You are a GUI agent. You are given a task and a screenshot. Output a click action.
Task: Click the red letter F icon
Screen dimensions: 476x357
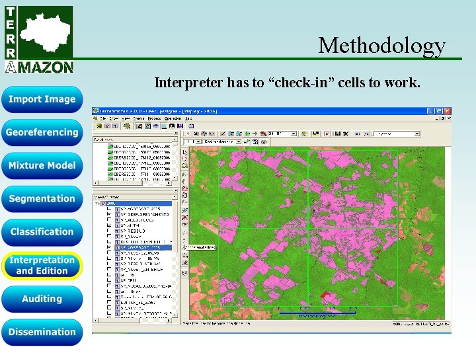[327, 134]
